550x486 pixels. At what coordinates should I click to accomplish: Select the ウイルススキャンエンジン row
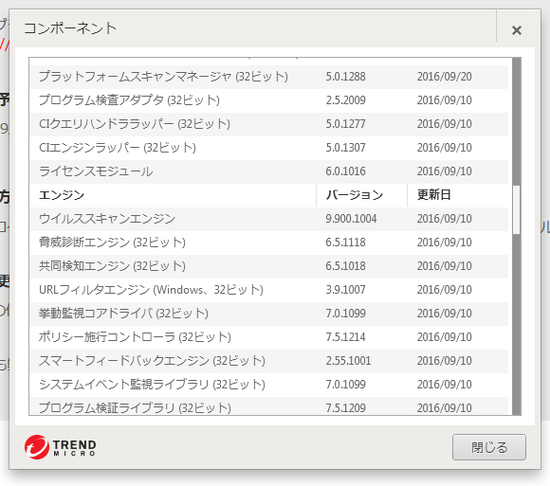coord(269,219)
